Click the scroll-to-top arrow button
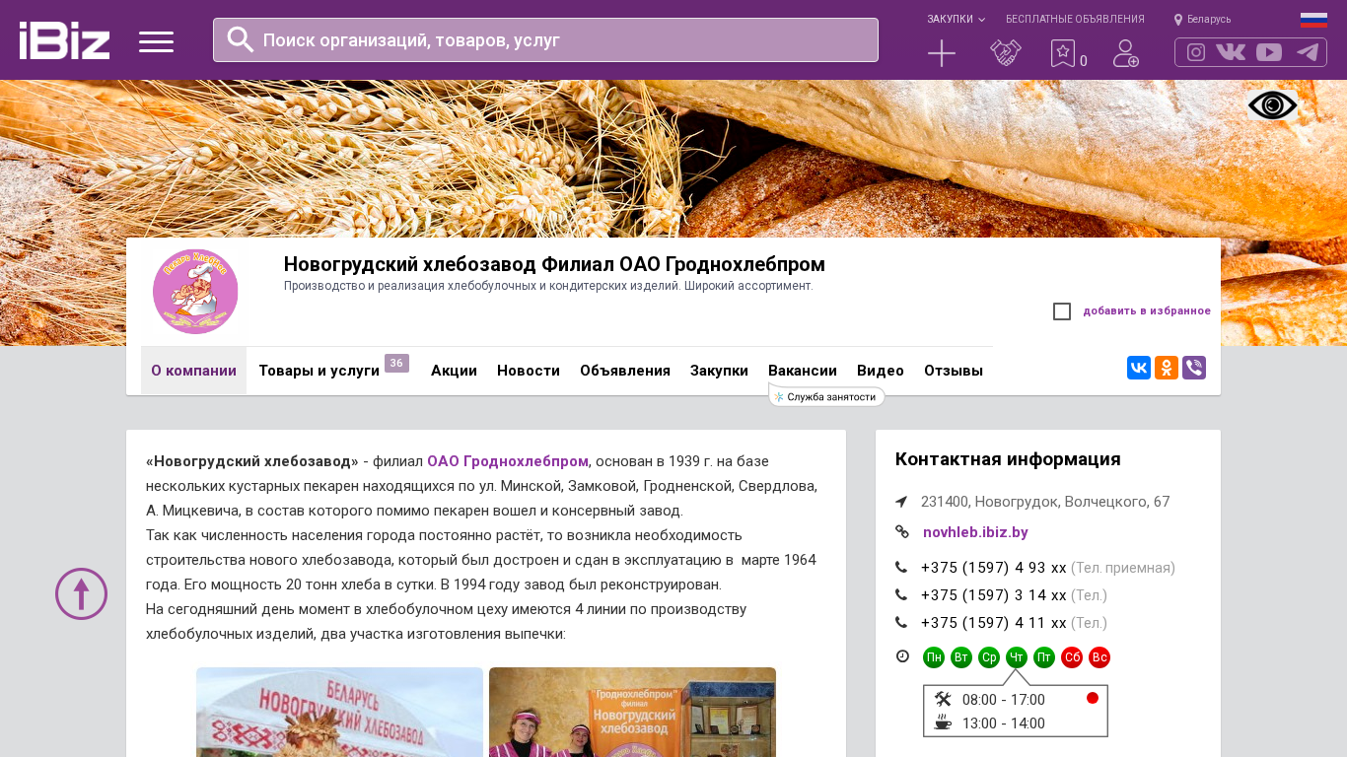The image size is (1347, 757). click(81, 593)
